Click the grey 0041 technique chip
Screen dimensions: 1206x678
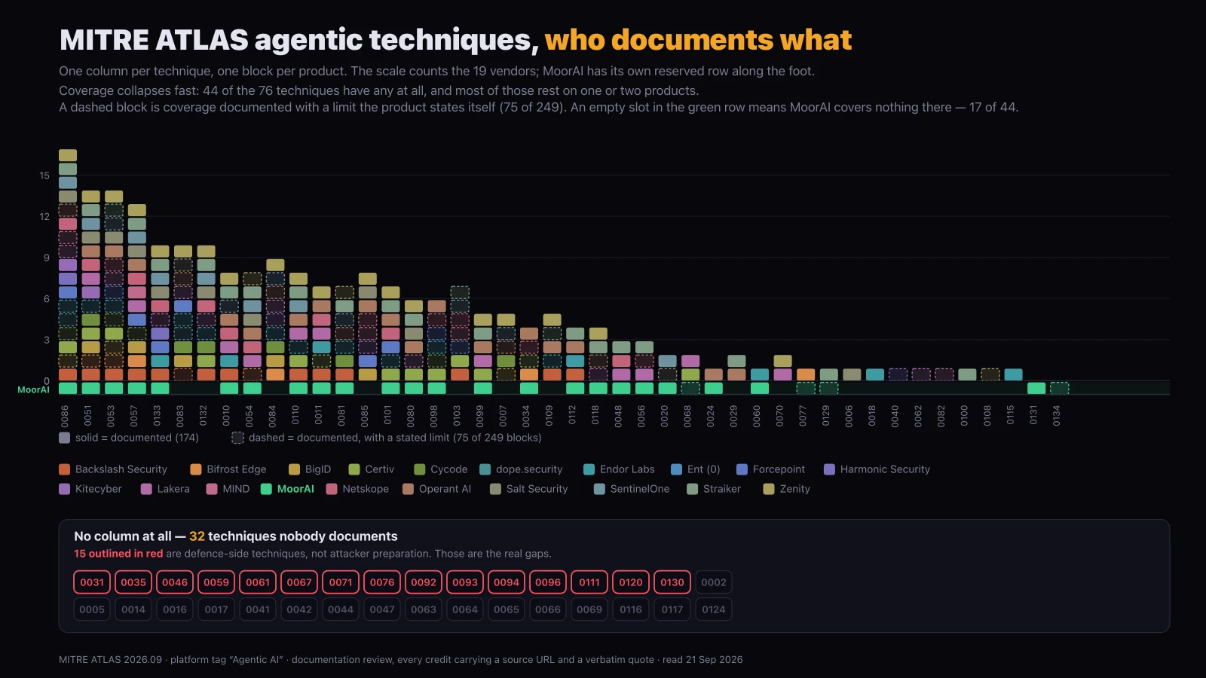pos(258,609)
